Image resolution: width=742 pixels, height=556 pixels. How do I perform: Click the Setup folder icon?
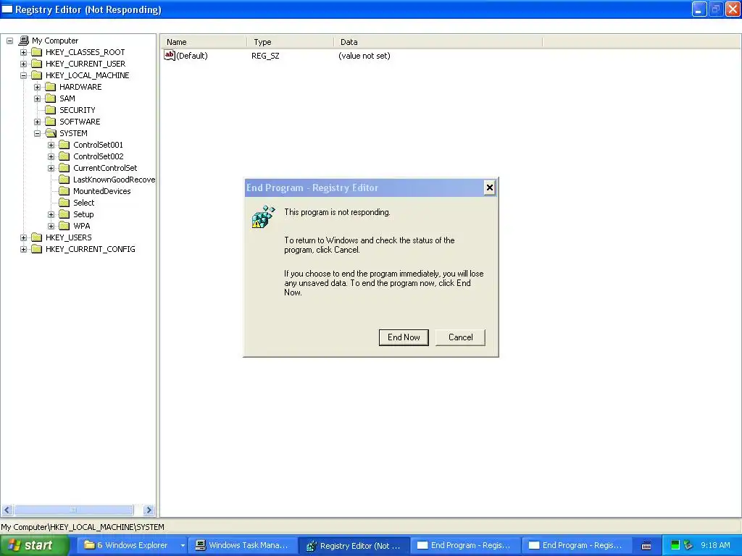tap(64, 214)
